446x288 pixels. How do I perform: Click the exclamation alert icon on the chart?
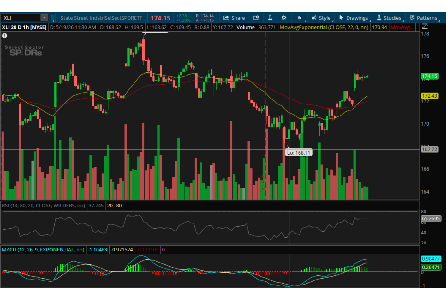point(4,36)
